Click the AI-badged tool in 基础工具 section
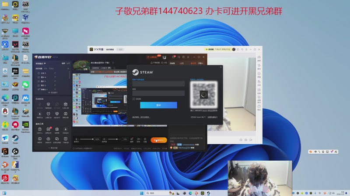 (49, 129)
